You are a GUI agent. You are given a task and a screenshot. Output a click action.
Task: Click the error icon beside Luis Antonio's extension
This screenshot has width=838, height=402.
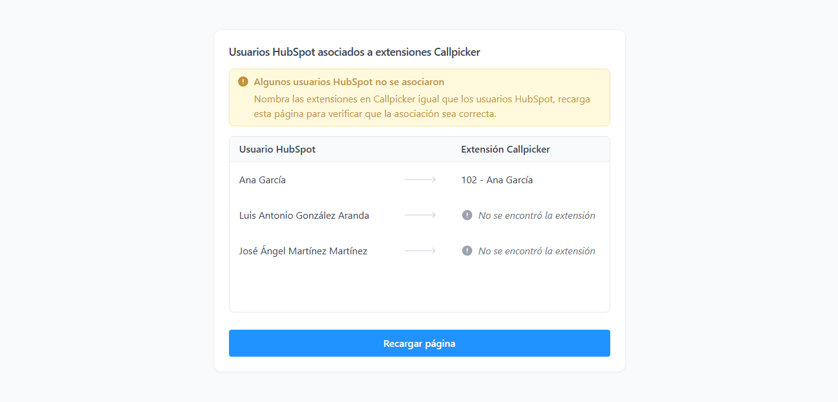pyautogui.click(x=467, y=215)
